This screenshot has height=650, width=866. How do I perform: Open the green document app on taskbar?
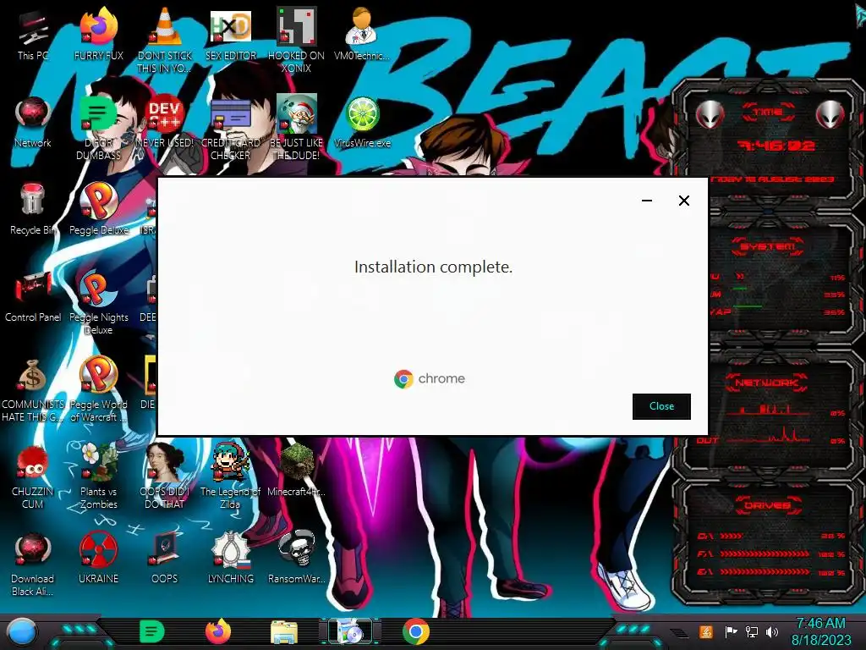[x=152, y=631]
